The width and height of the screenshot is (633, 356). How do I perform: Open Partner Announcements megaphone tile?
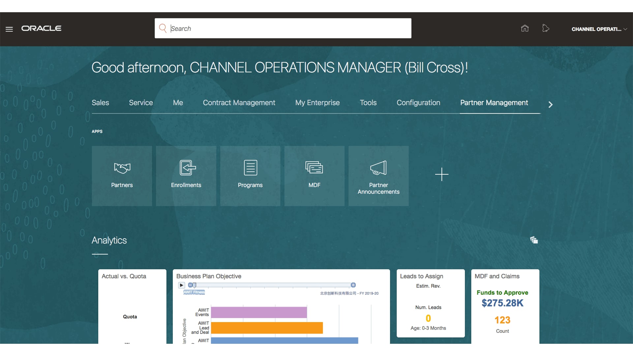click(378, 176)
